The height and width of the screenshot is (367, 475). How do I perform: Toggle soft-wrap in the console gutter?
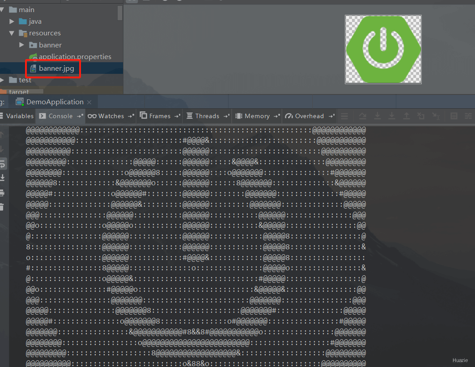point(2,164)
